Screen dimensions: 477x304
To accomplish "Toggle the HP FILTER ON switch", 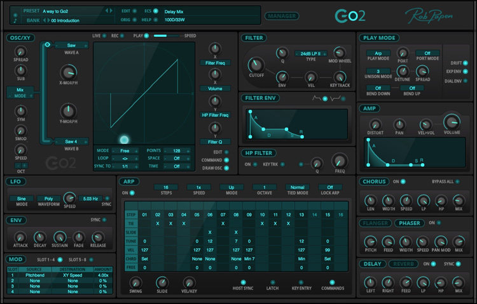I will (255, 164).
